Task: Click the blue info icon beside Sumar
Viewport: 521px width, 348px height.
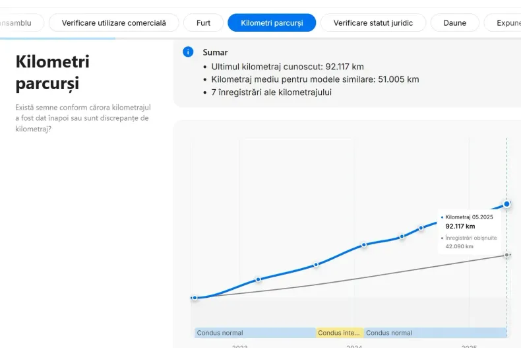Action: coord(188,52)
